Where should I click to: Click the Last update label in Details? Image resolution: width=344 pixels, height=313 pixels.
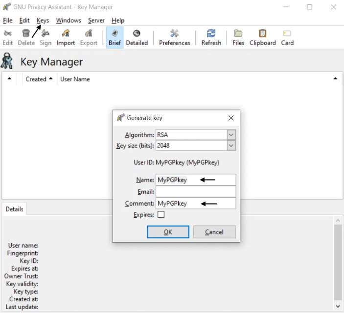(22, 307)
